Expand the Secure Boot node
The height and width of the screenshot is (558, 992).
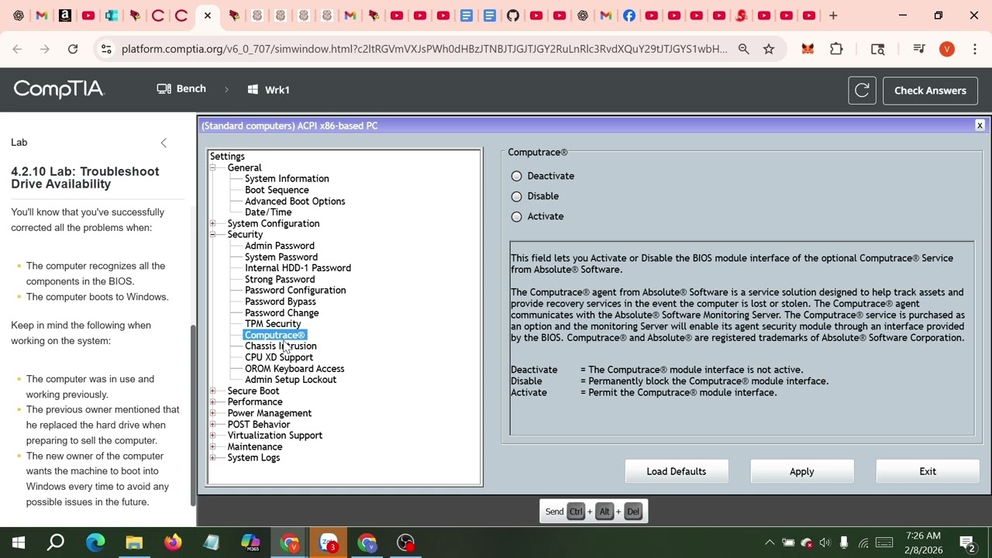(212, 391)
